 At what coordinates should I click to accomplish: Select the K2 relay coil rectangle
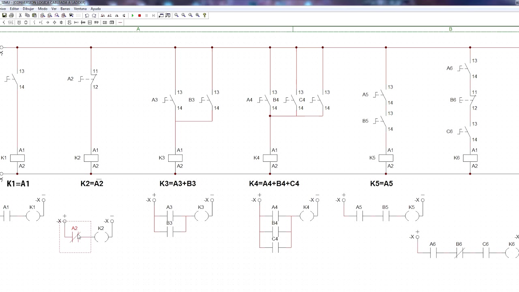91,158
